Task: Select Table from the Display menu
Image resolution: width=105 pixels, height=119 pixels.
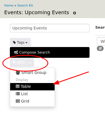Action: (x=32, y=87)
